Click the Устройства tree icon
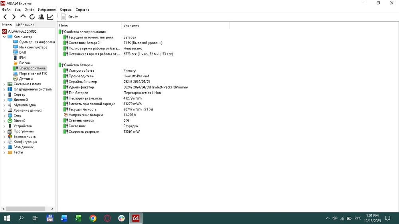The image size is (399, 224). [10, 126]
